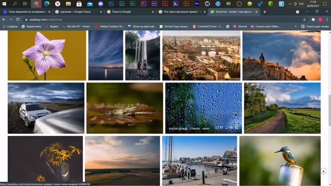Launch OBS Studio from taskbar
Viewport: 331px width, 186px height.
tap(239, 4)
